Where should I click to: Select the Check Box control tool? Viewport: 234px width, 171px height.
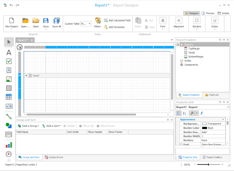click(x=9, y=61)
